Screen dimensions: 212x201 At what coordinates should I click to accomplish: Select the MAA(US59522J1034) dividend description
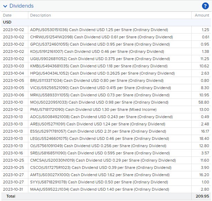click(x=99, y=189)
